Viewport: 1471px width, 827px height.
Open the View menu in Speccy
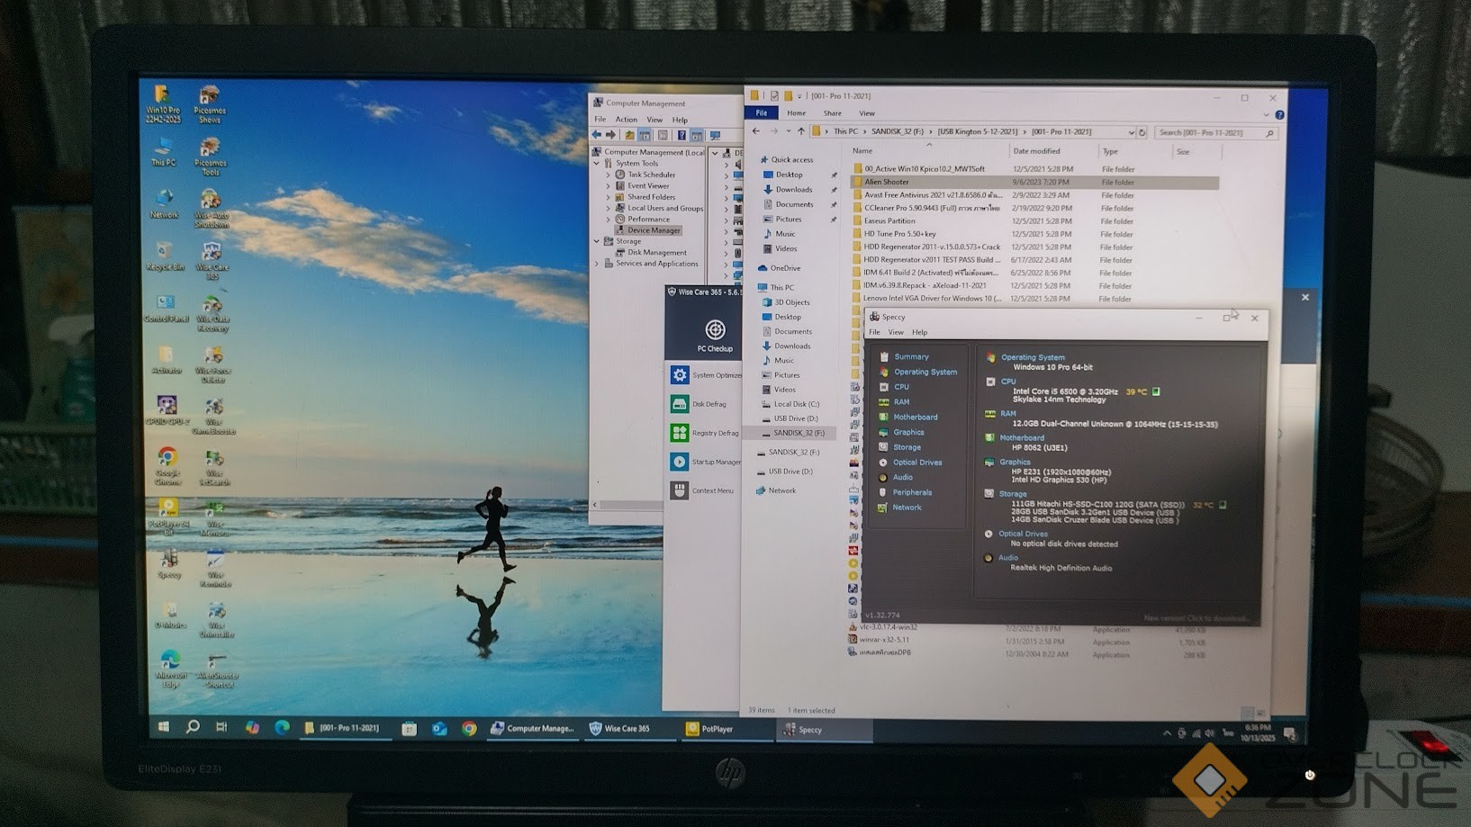(x=896, y=333)
